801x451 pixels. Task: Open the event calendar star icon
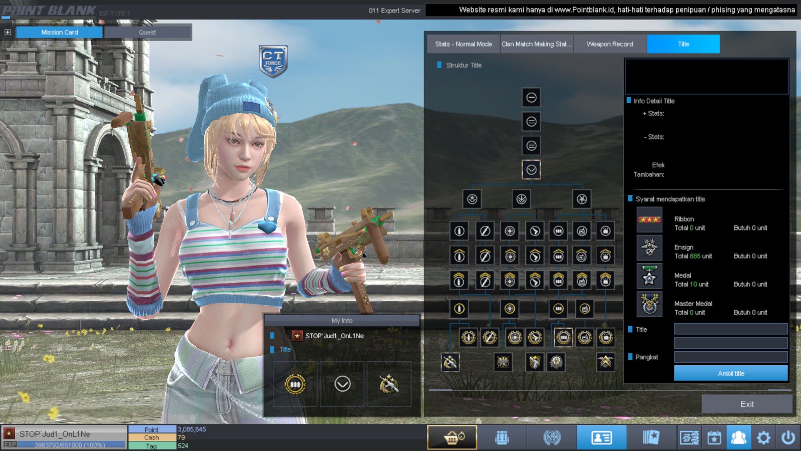tap(714, 437)
